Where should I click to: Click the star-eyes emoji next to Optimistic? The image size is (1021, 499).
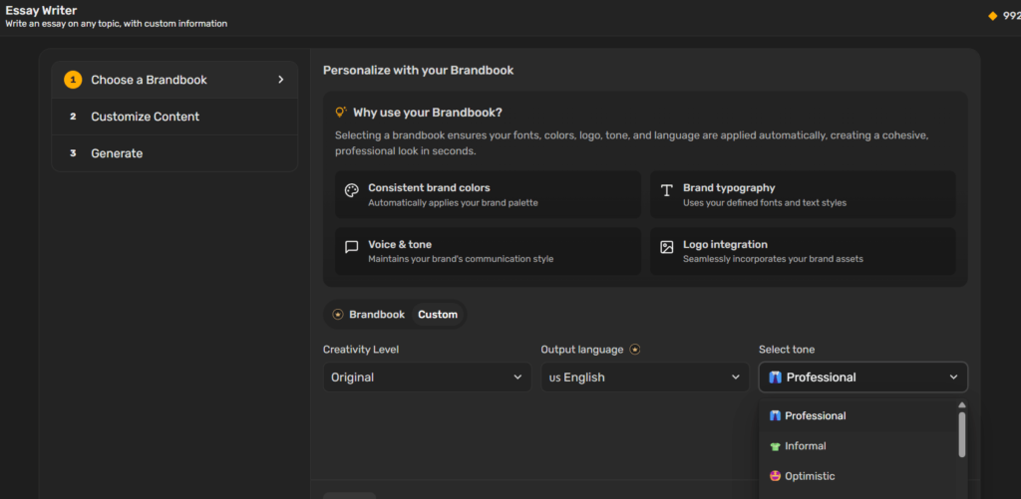click(775, 476)
